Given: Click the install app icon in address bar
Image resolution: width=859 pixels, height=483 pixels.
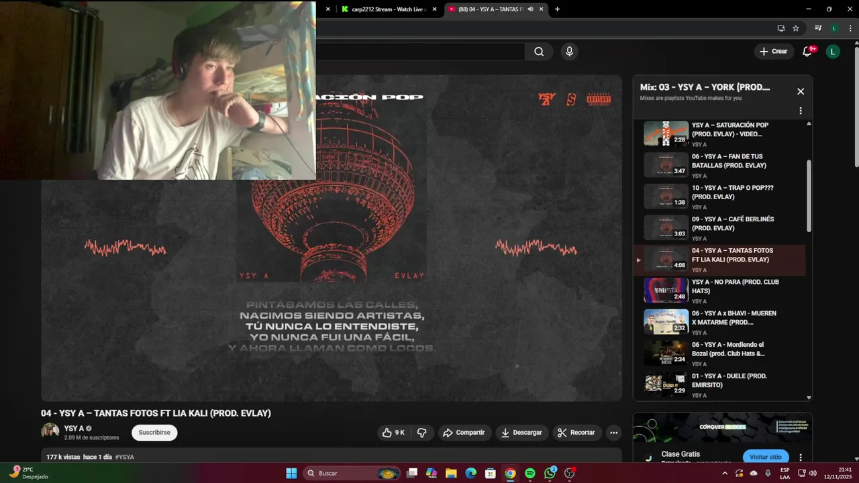Looking at the screenshot, I should coord(781,28).
